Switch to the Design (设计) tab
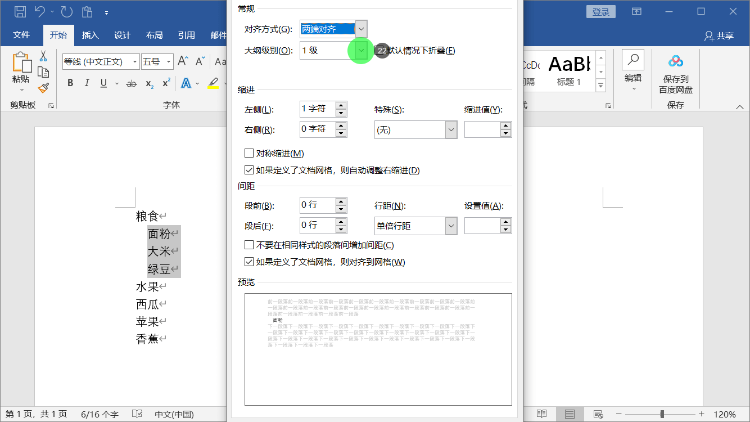 (122, 35)
